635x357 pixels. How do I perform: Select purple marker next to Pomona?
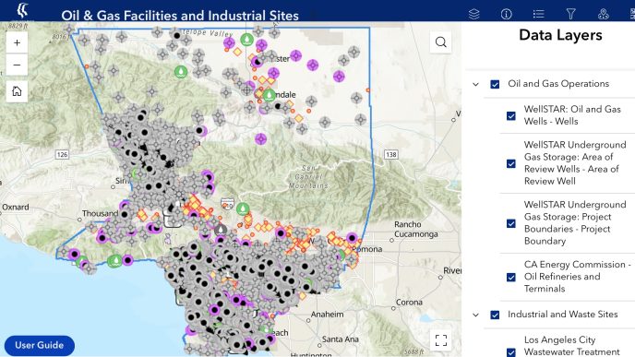click(352, 238)
